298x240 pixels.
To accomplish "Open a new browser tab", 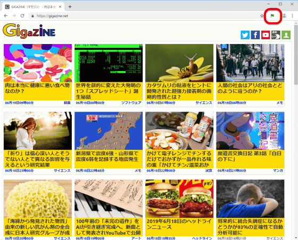I will (70, 7).
